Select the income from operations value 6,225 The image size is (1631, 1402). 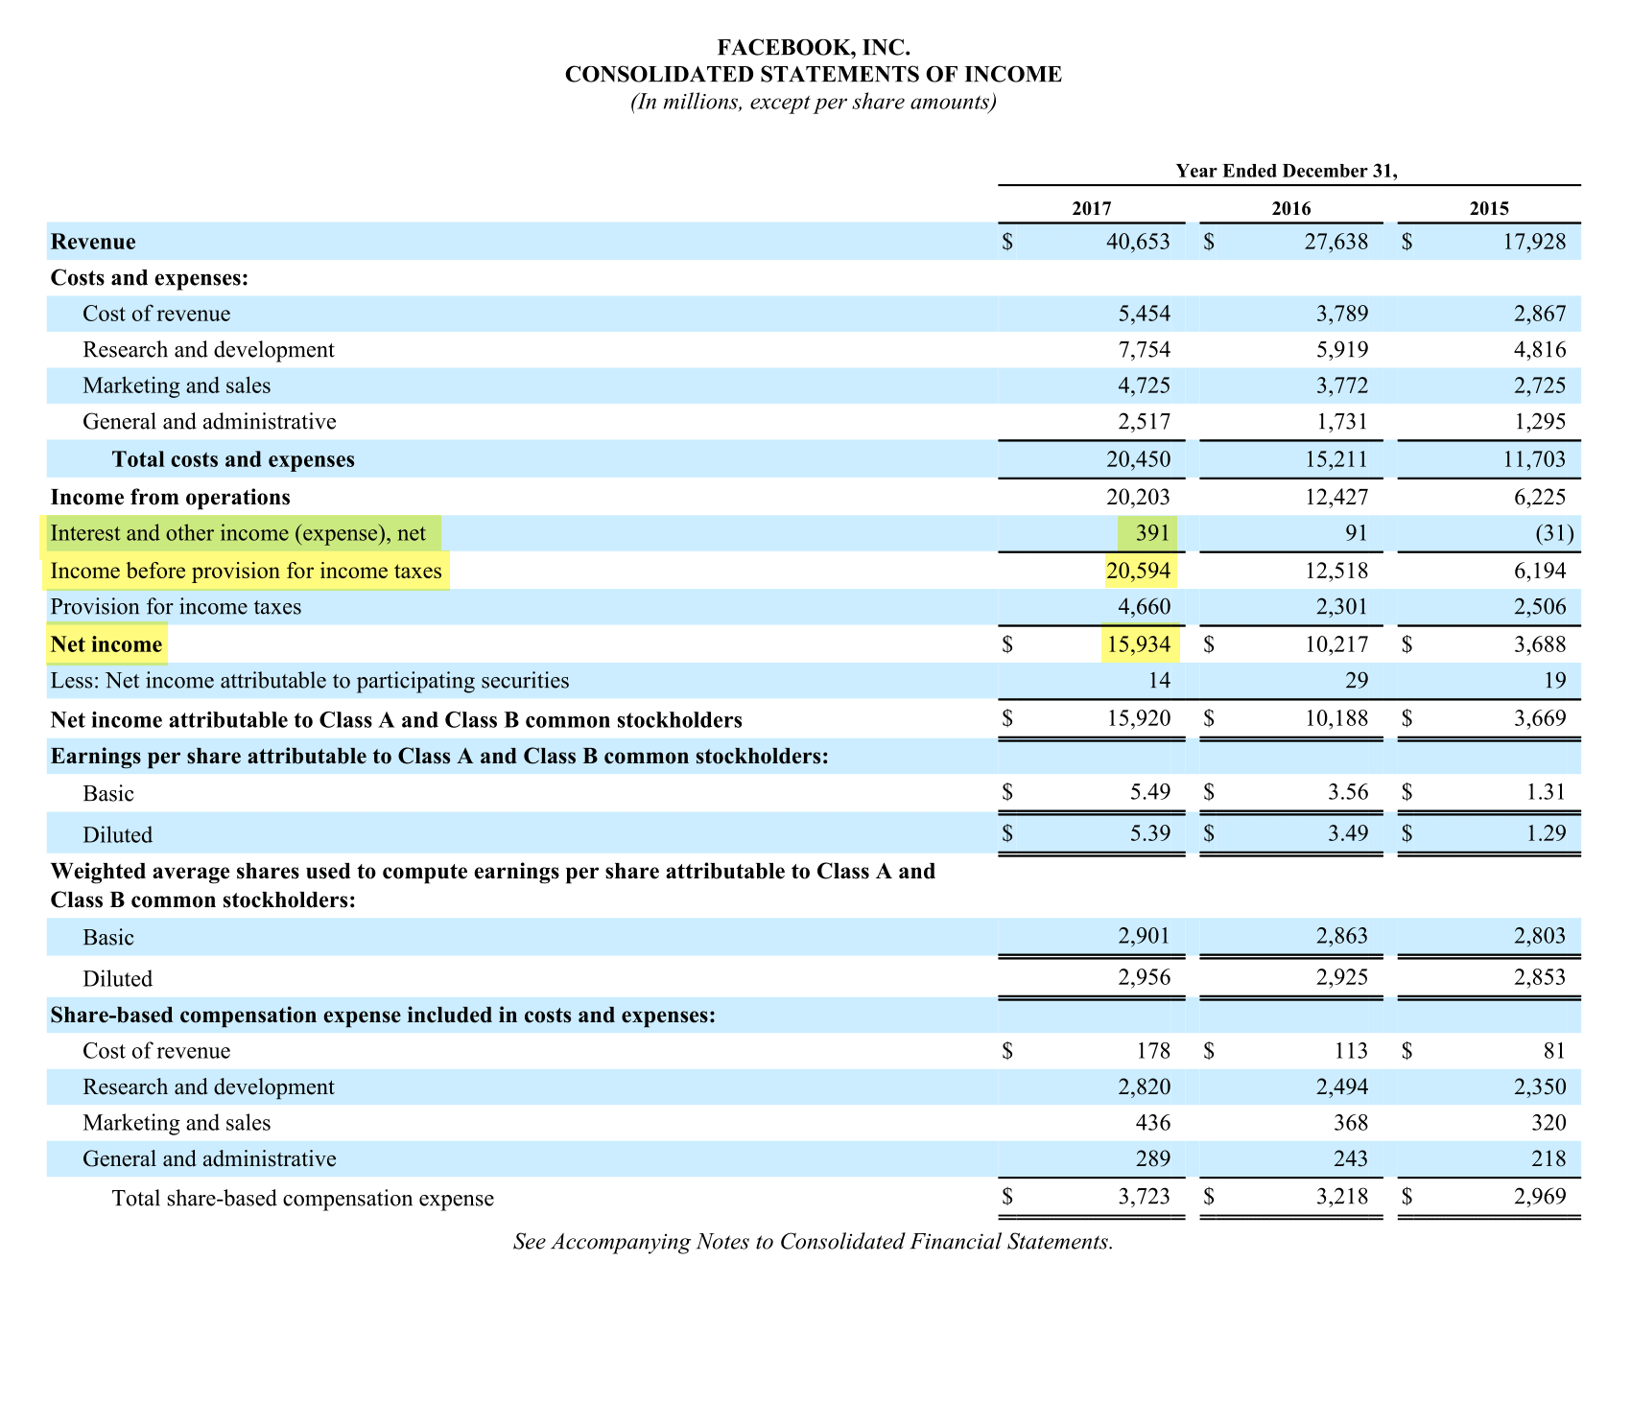1540,497
